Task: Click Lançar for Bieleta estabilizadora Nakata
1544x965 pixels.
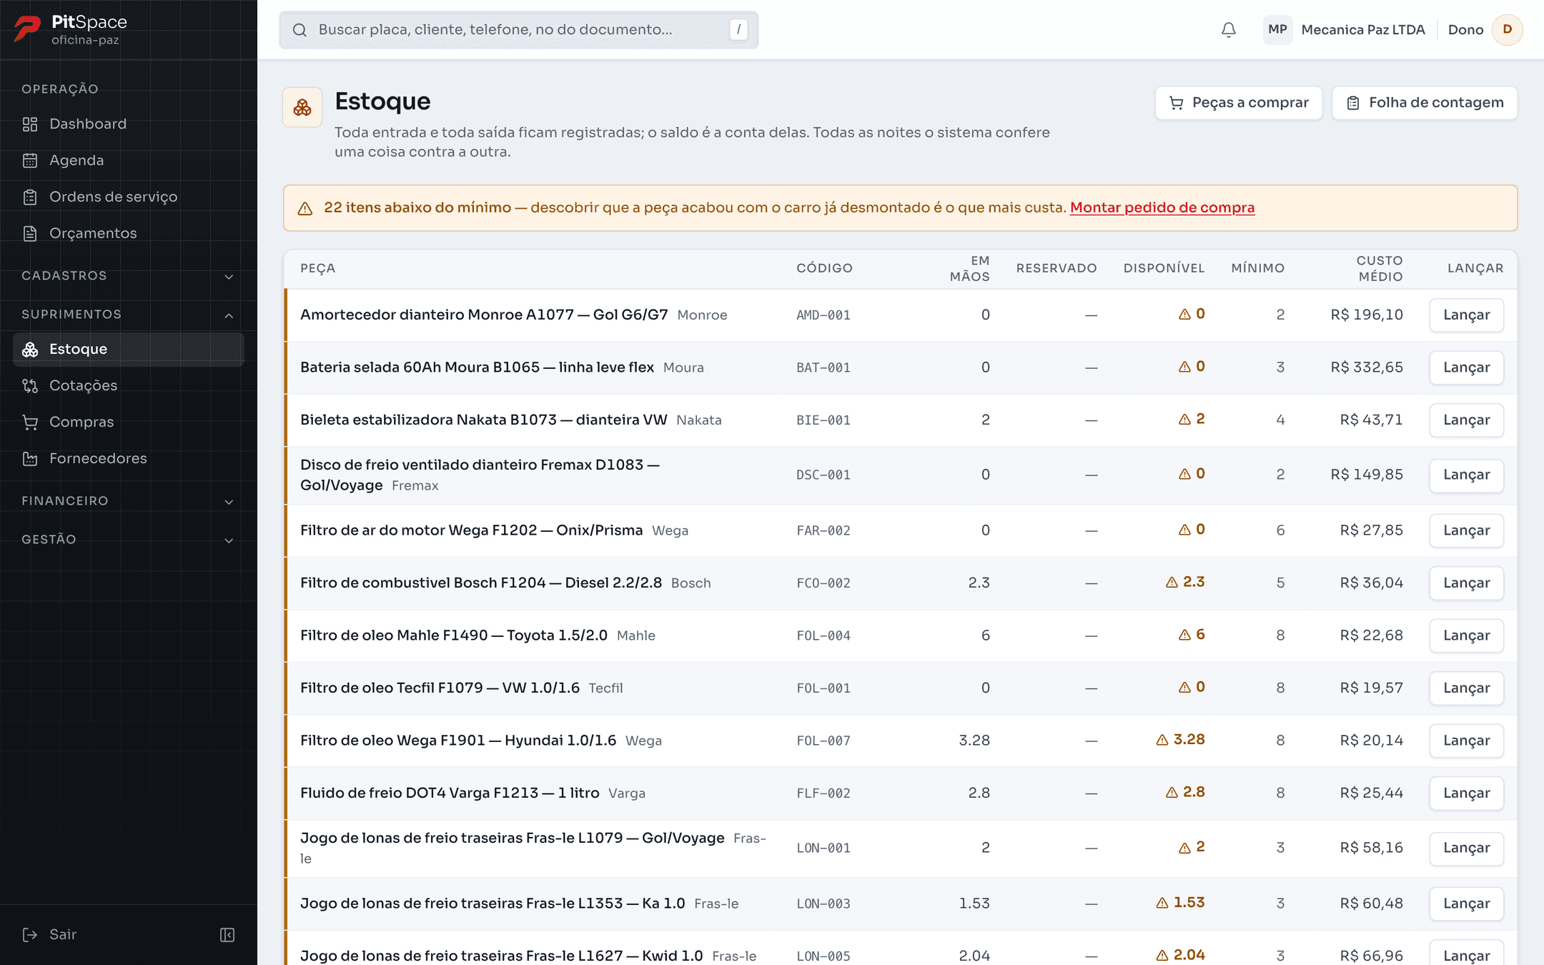Action: point(1467,420)
